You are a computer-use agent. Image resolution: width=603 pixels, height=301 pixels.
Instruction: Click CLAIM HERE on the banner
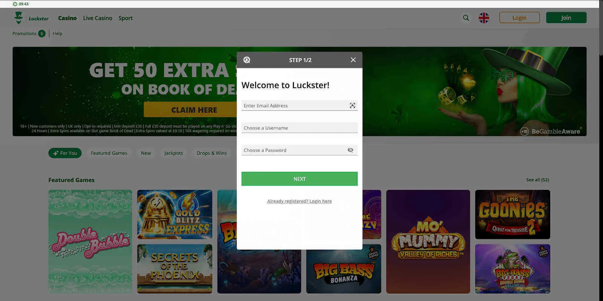(190, 110)
